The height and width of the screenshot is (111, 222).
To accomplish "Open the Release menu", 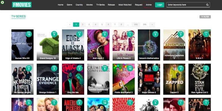I will tap(111, 5).
